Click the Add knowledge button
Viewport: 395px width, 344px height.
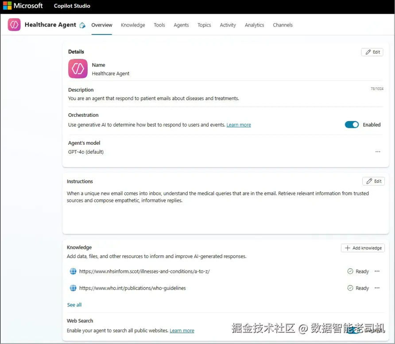[363, 248]
